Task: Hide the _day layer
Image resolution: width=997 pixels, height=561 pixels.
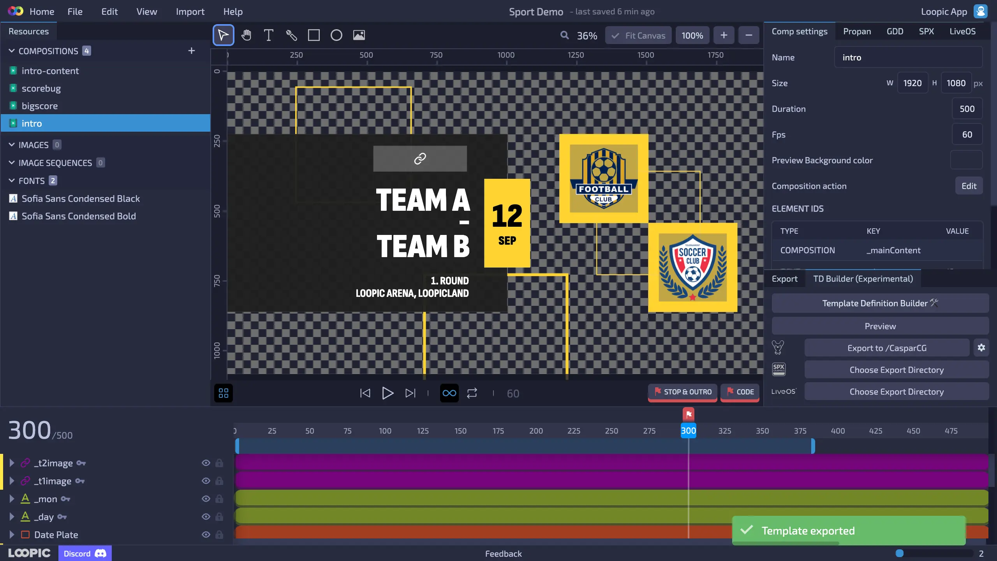Action: 206,517
